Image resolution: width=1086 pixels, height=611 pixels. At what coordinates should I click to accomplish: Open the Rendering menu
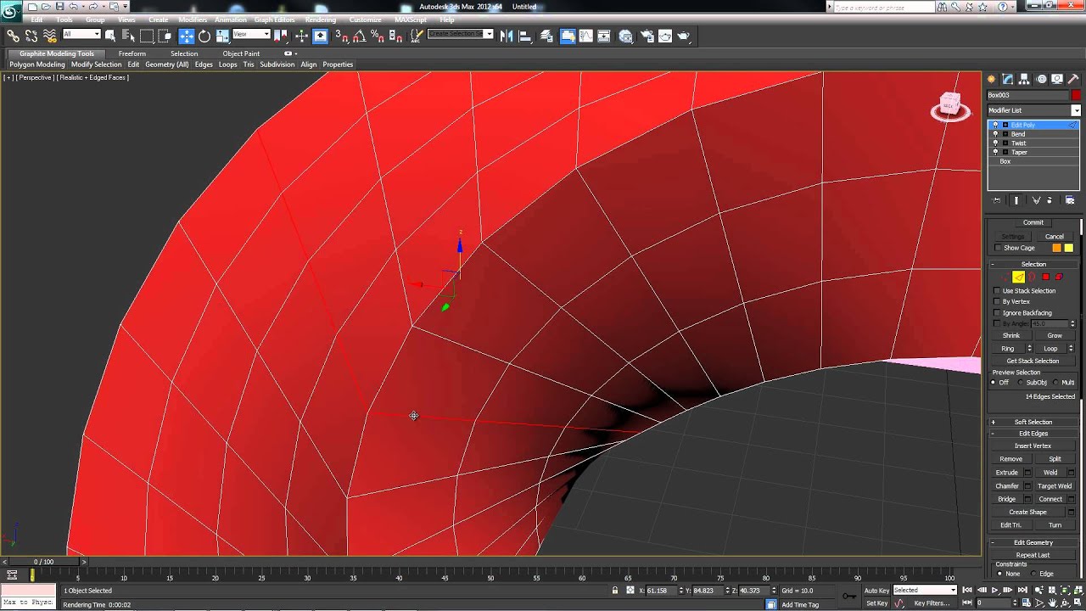[x=320, y=20]
